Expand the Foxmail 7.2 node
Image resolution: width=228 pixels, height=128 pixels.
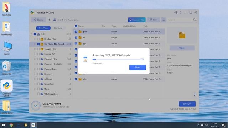click(35, 54)
